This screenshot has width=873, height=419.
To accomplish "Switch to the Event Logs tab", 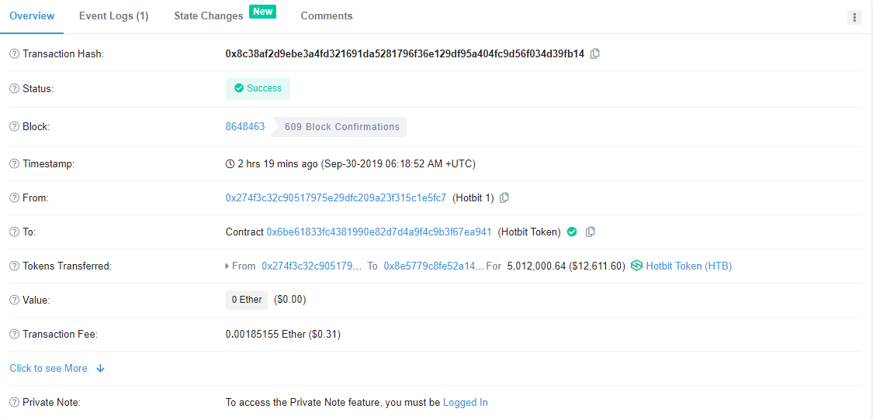I will pyautogui.click(x=113, y=16).
